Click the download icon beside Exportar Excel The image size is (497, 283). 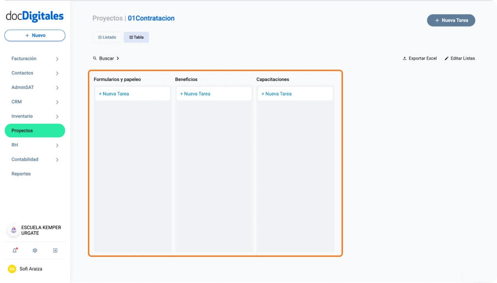click(x=404, y=58)
